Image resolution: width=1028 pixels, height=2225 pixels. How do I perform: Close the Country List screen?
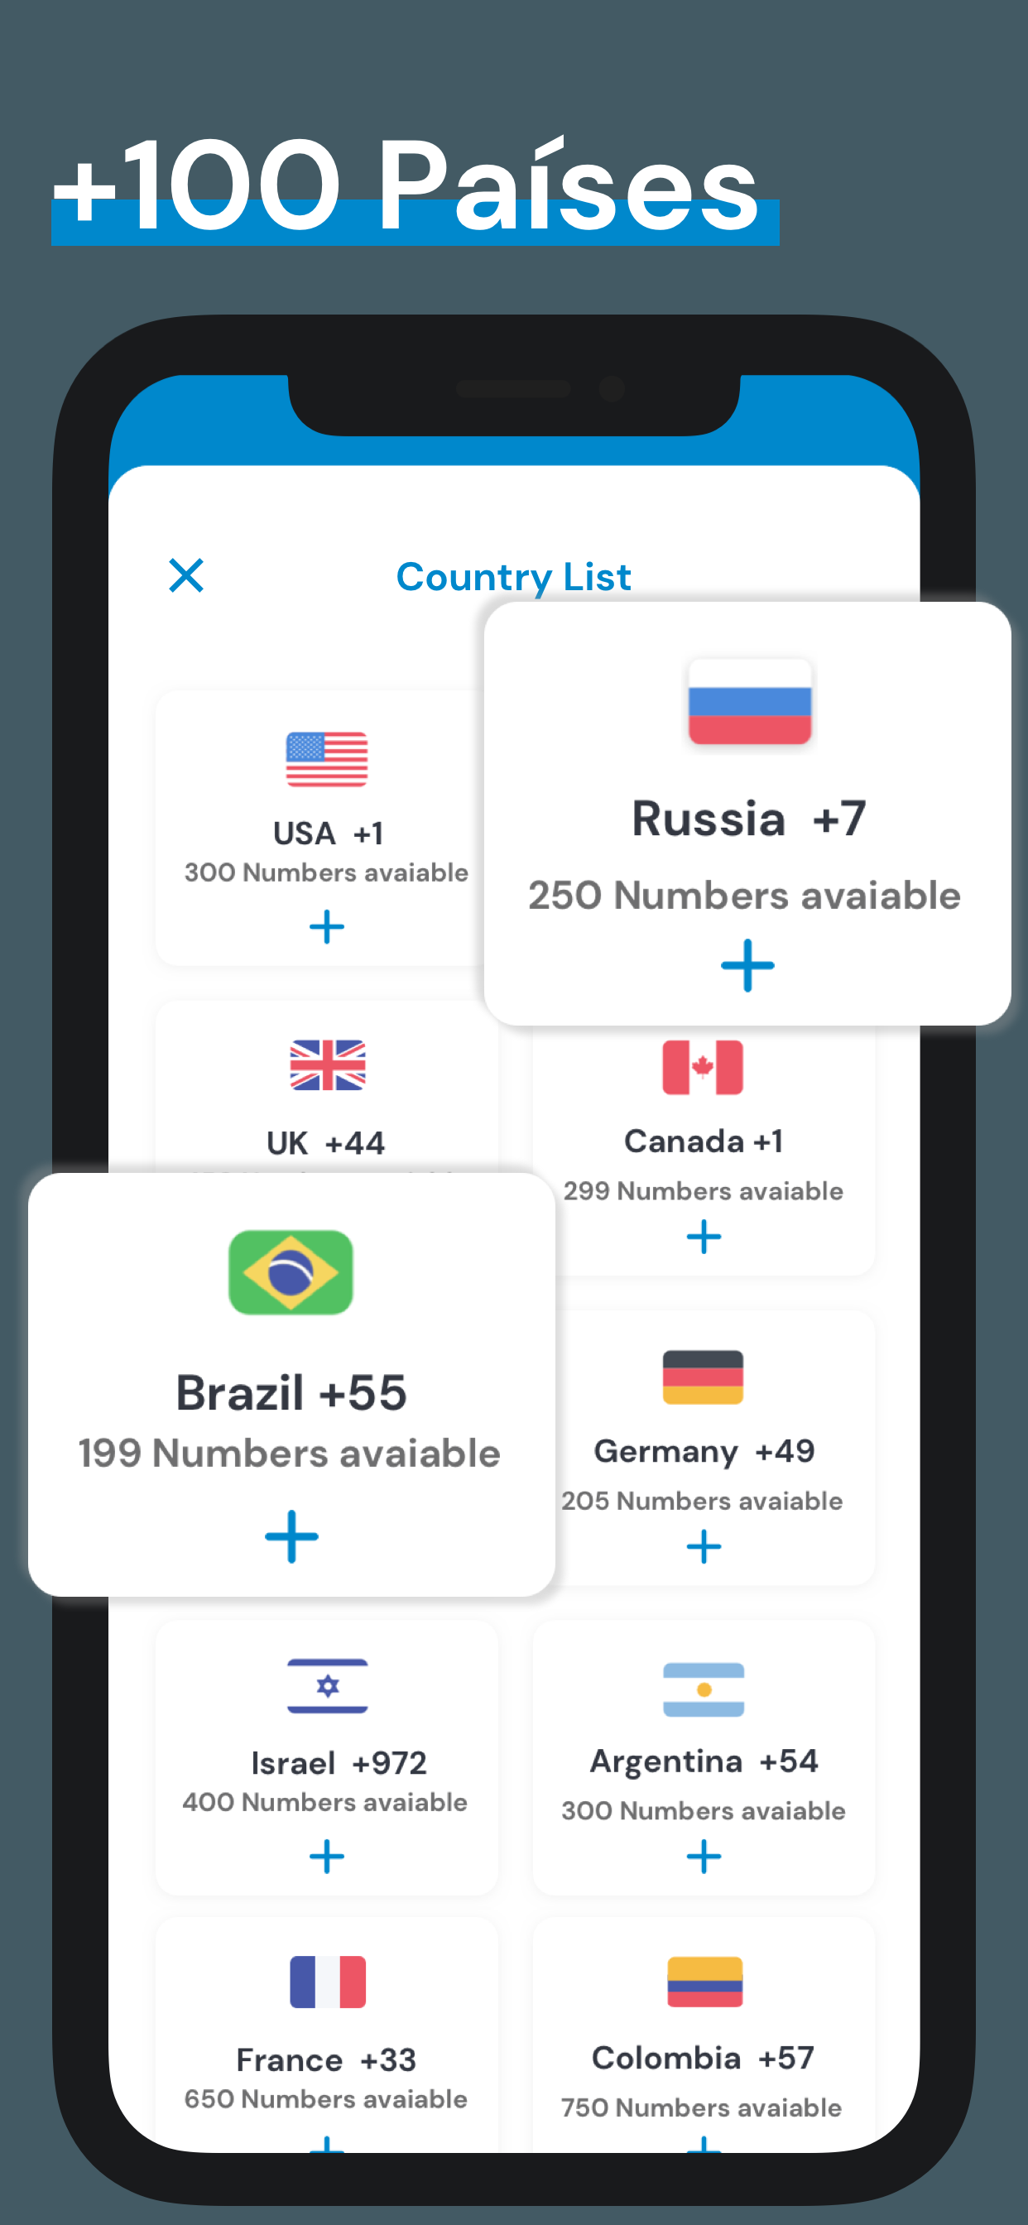[x=186, y=576]
